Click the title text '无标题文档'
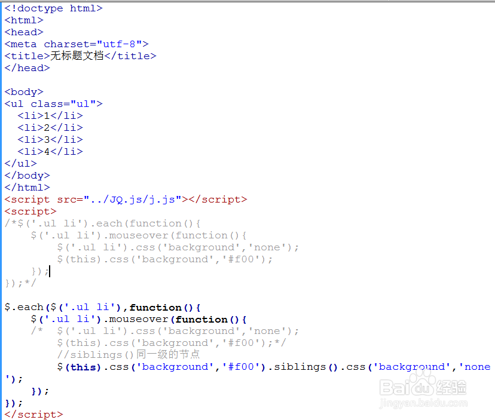The height and width of the screenshot is (420, 495). pos(77,56)
